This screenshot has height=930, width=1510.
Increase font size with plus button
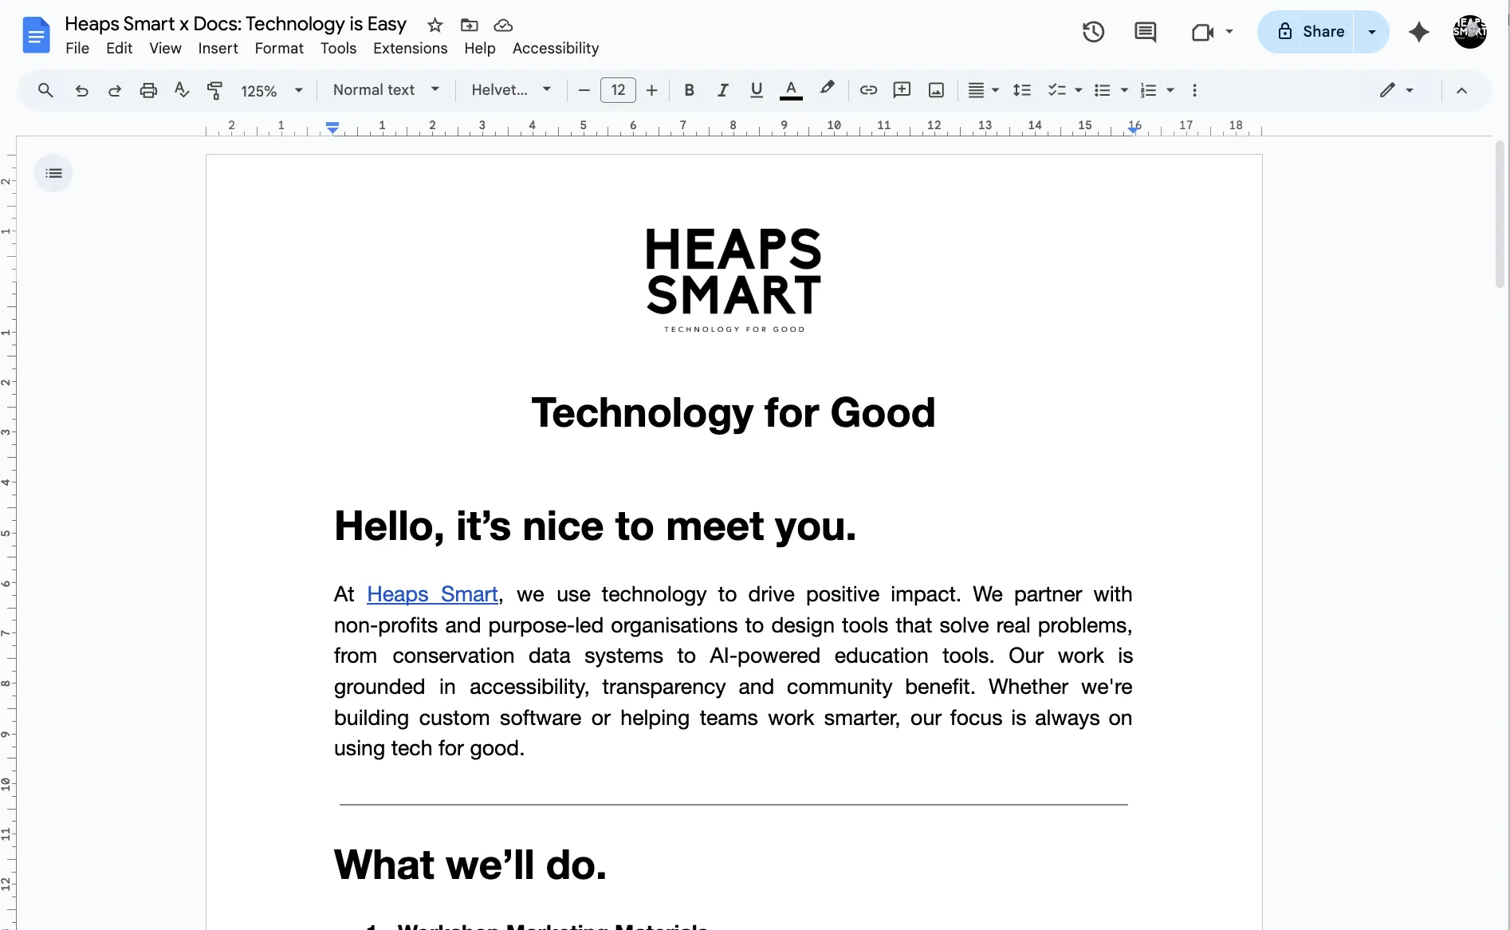coord(651,90)
